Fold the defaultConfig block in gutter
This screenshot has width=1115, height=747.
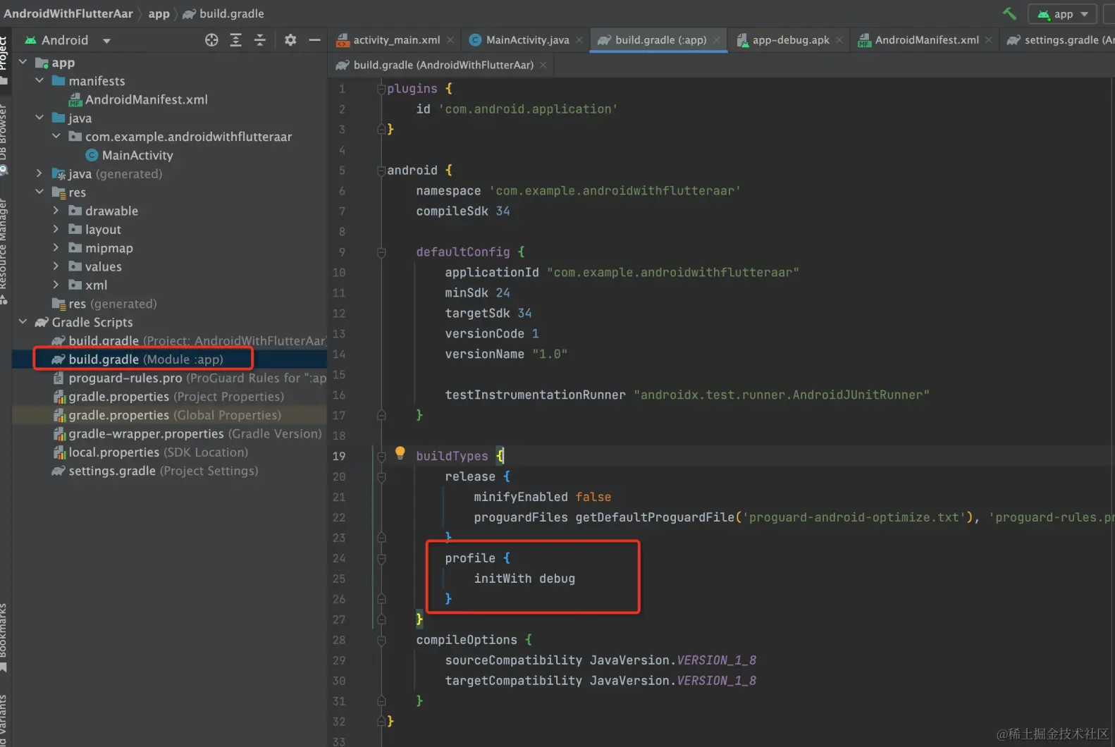(x=381, y=252)
